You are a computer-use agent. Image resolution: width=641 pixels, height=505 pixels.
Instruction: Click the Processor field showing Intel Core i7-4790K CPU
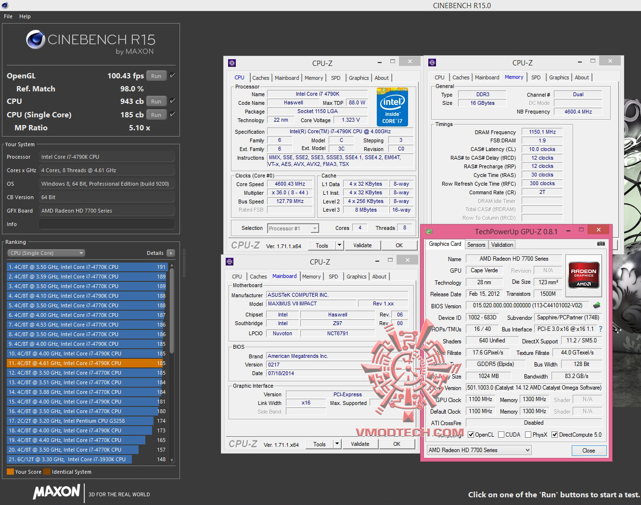pos(107,157)
